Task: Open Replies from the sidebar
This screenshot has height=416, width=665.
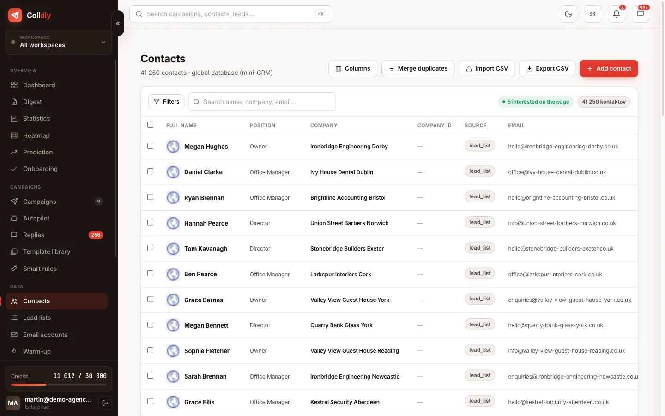Action: coord(56,235)
